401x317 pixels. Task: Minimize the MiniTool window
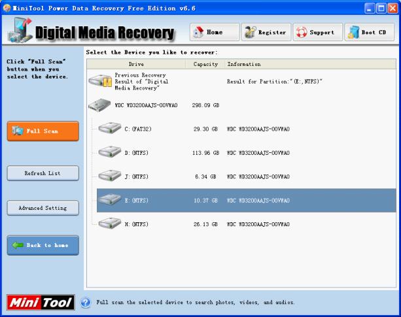pos(370,8)
